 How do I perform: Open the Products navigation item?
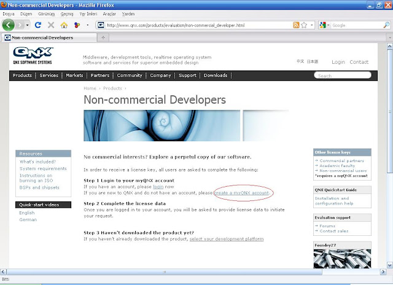22,75
